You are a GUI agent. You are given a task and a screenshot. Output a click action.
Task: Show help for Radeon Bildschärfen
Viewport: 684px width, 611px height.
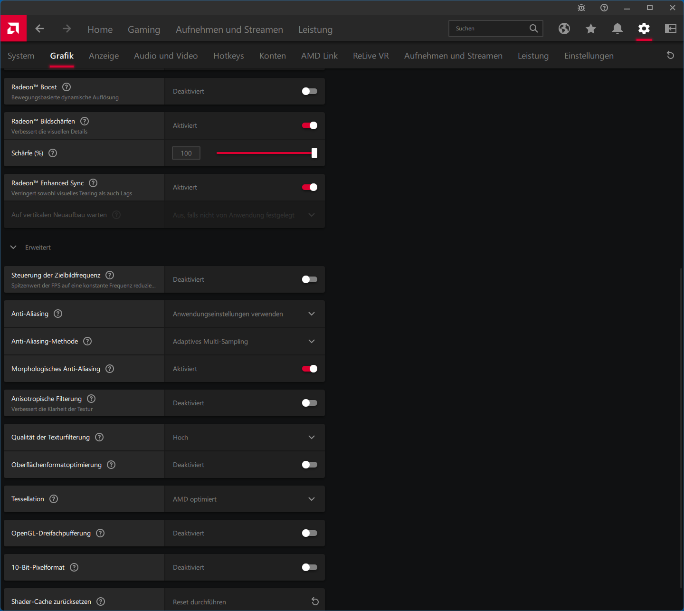click(x=85, y=121)
